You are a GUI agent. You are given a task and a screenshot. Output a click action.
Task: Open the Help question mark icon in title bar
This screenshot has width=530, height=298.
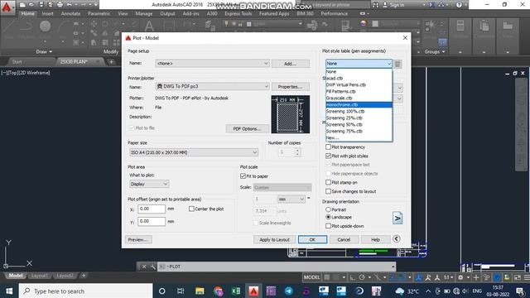pyautogui.click(x=459, y=5)
